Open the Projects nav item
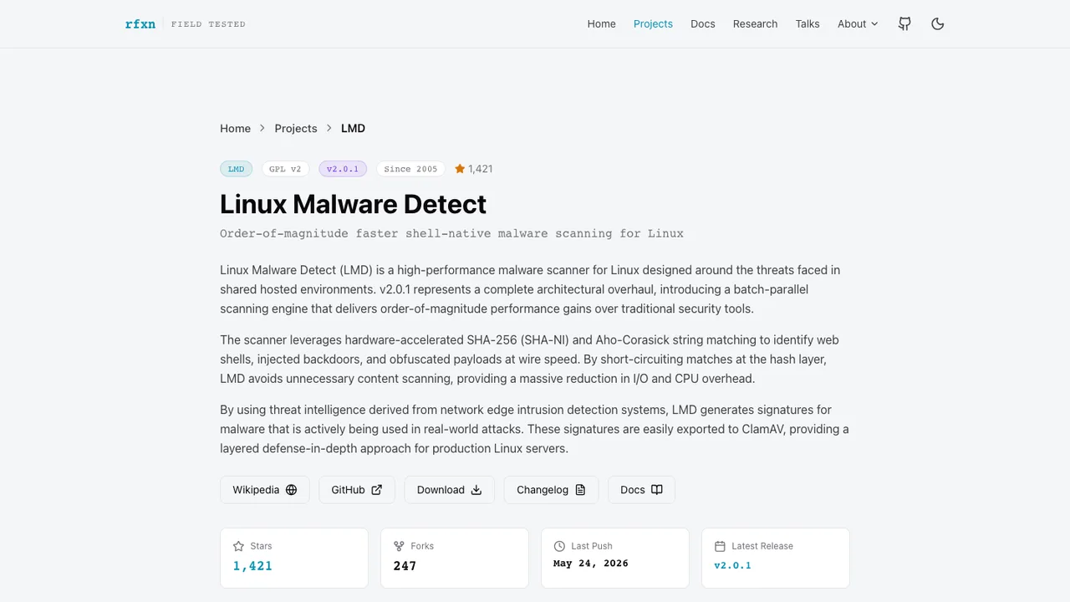1070x602 pixels. (x=653, y=23)
